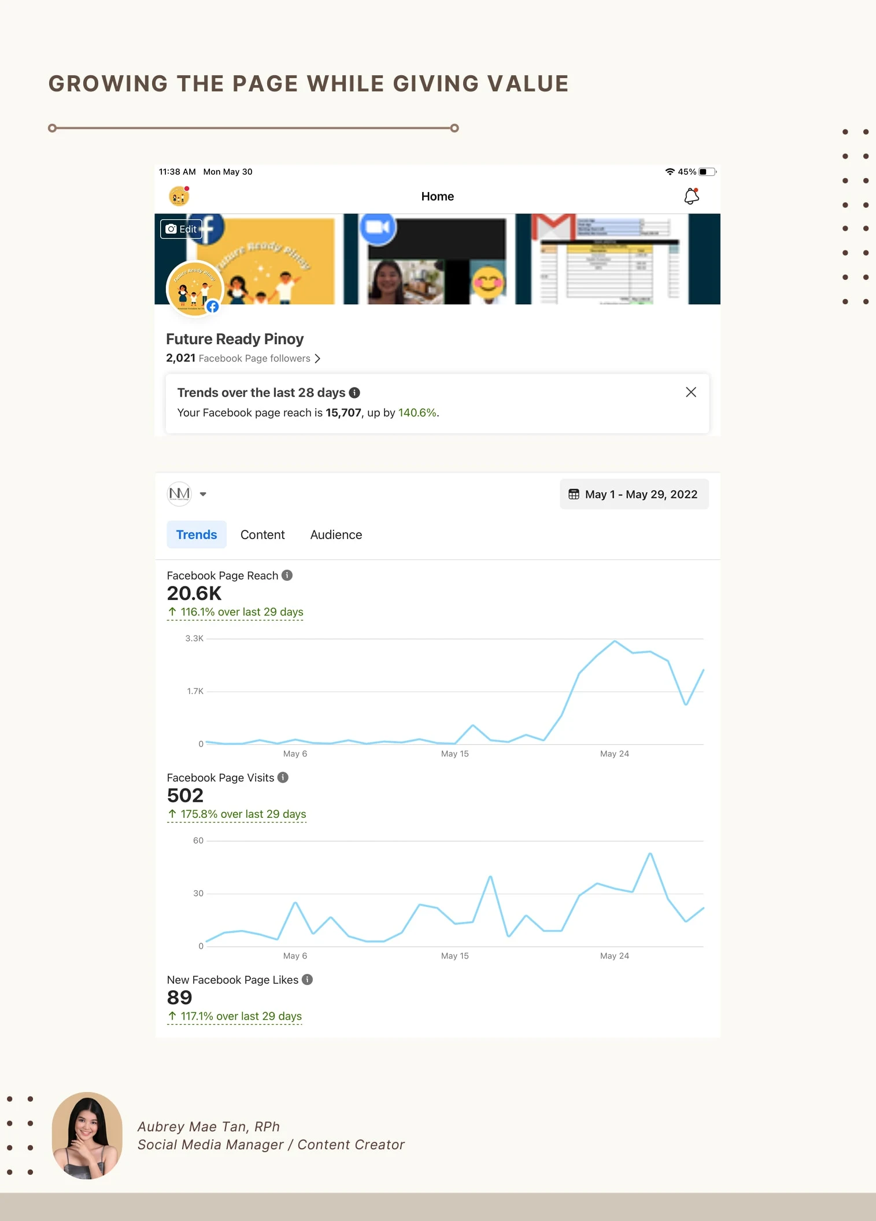Click the 117.1% over last 29 days link
876x1221 pixels.
coord(235,1016)
